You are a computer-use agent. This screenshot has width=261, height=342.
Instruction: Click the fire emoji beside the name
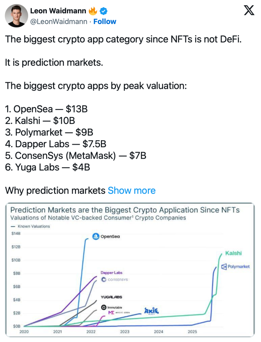(x=93, y=11)
